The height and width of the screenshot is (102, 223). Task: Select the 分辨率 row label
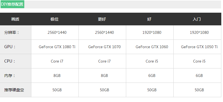coord(12,32)
